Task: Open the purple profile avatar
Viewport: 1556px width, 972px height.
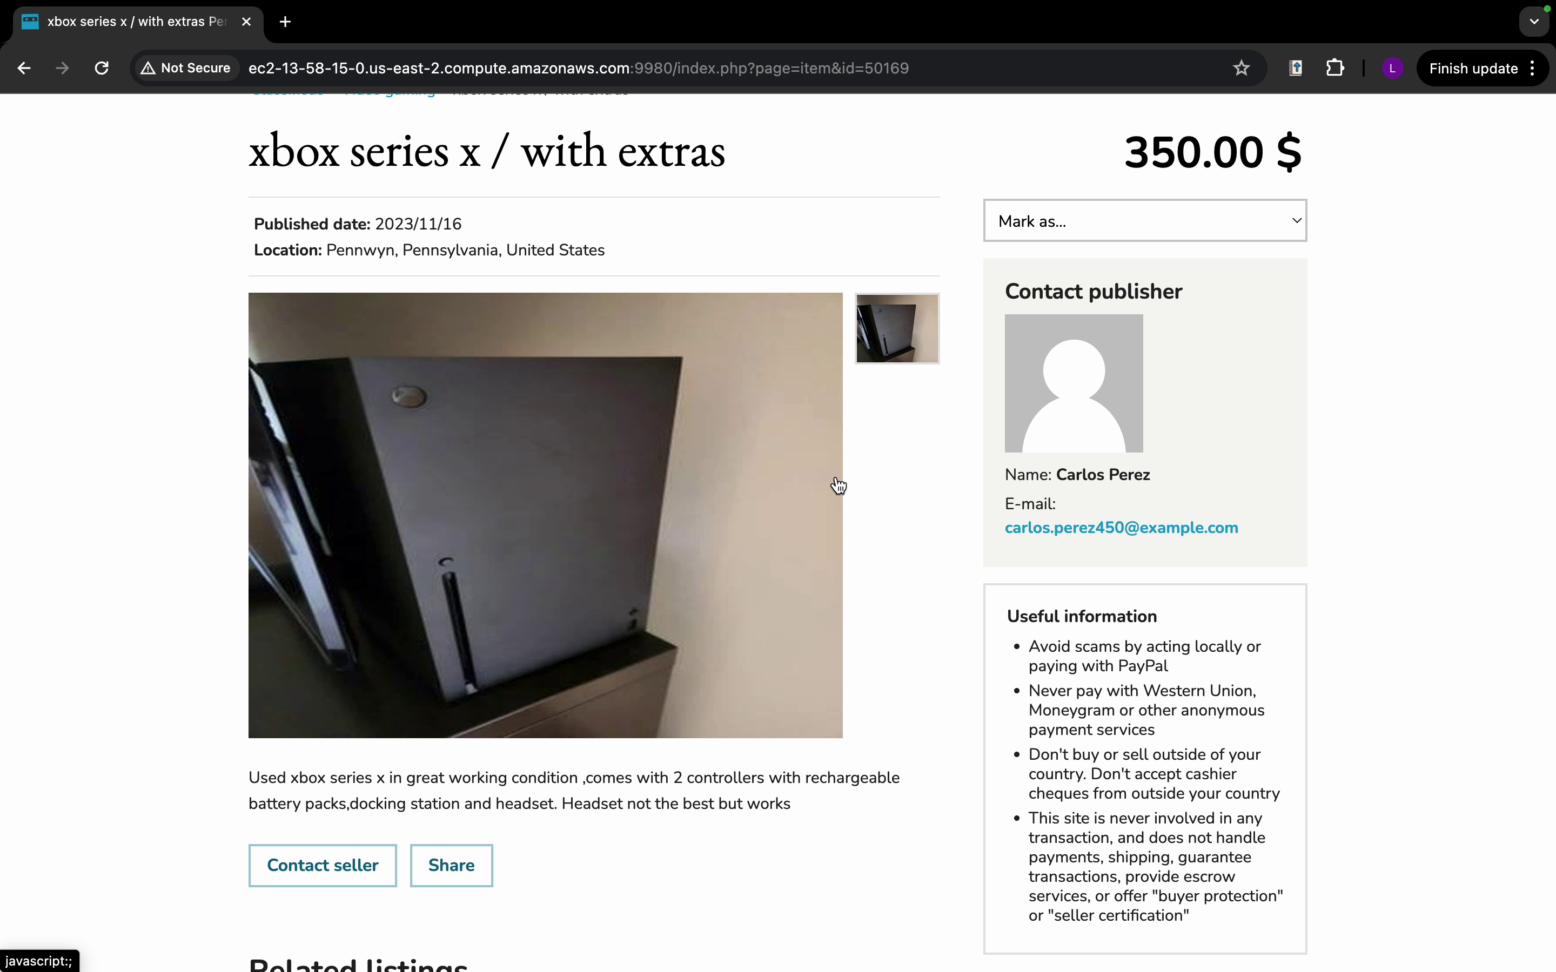Action: (x=1392, y=68)
